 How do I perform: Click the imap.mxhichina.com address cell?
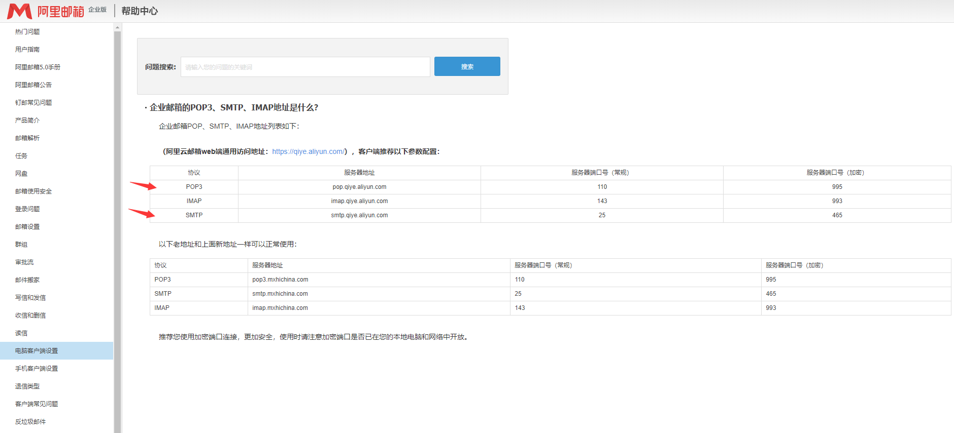click(x=379, y=308)
